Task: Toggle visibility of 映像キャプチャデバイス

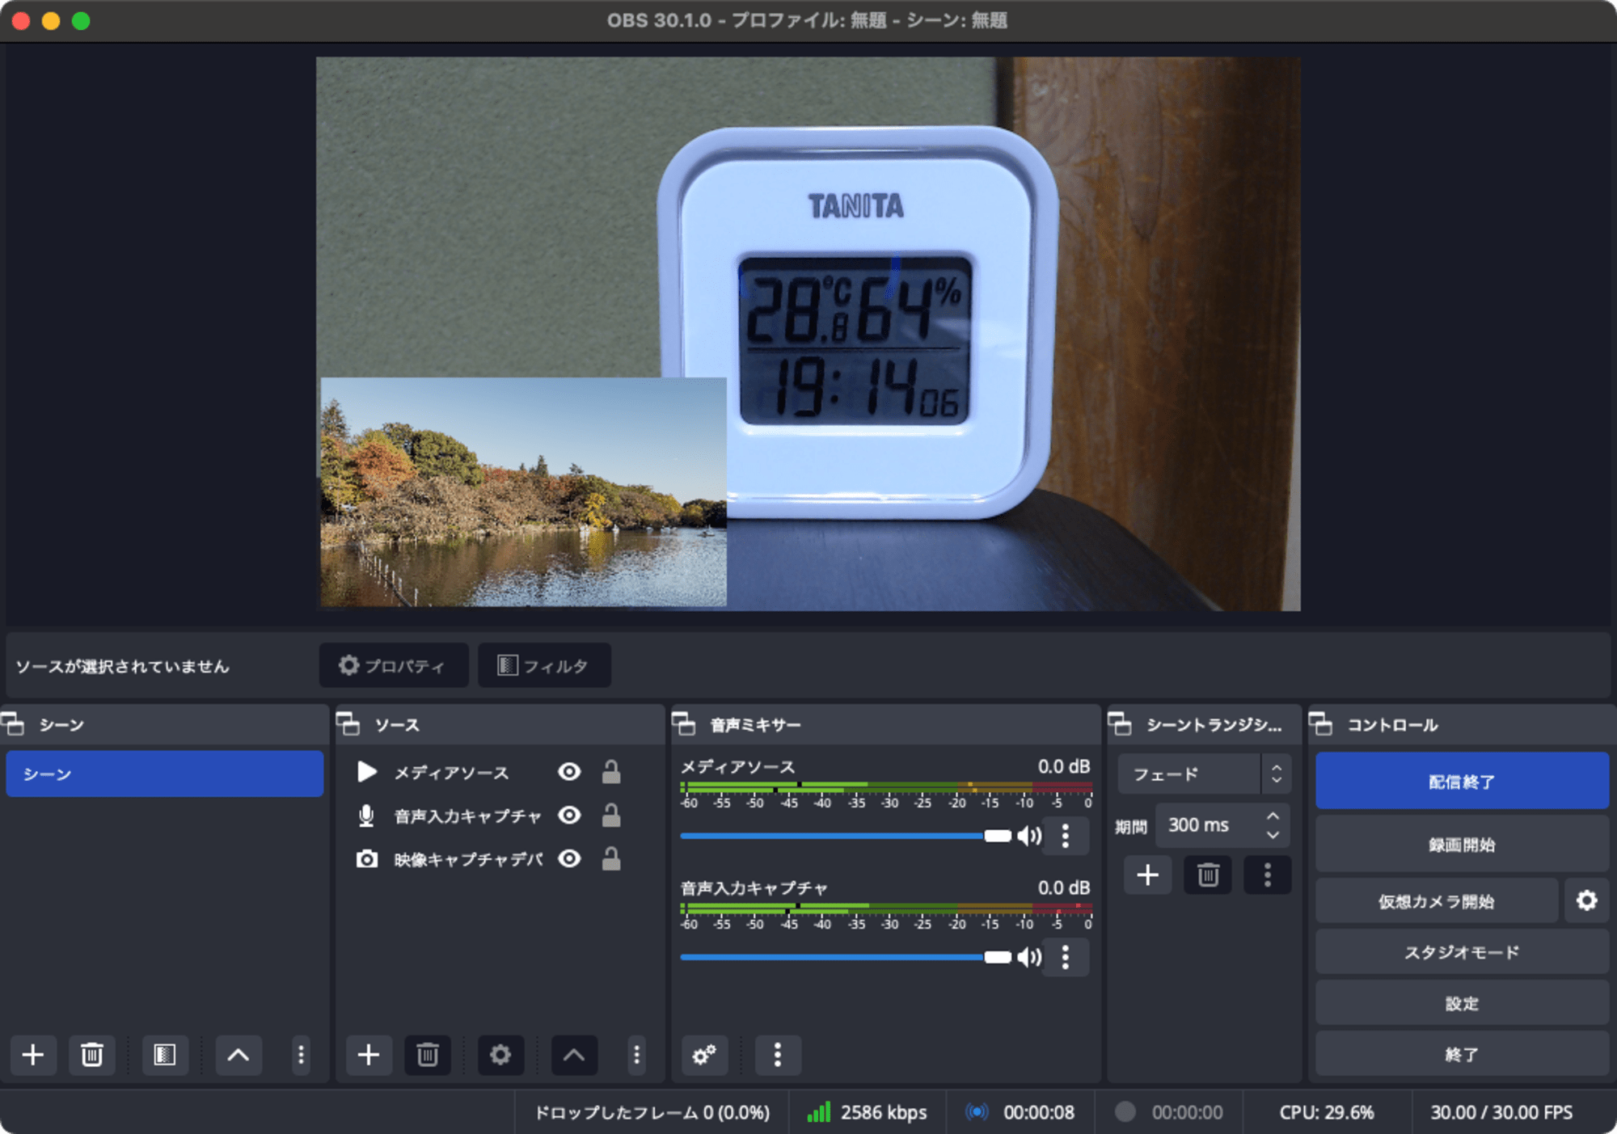Action: point(569,858)
